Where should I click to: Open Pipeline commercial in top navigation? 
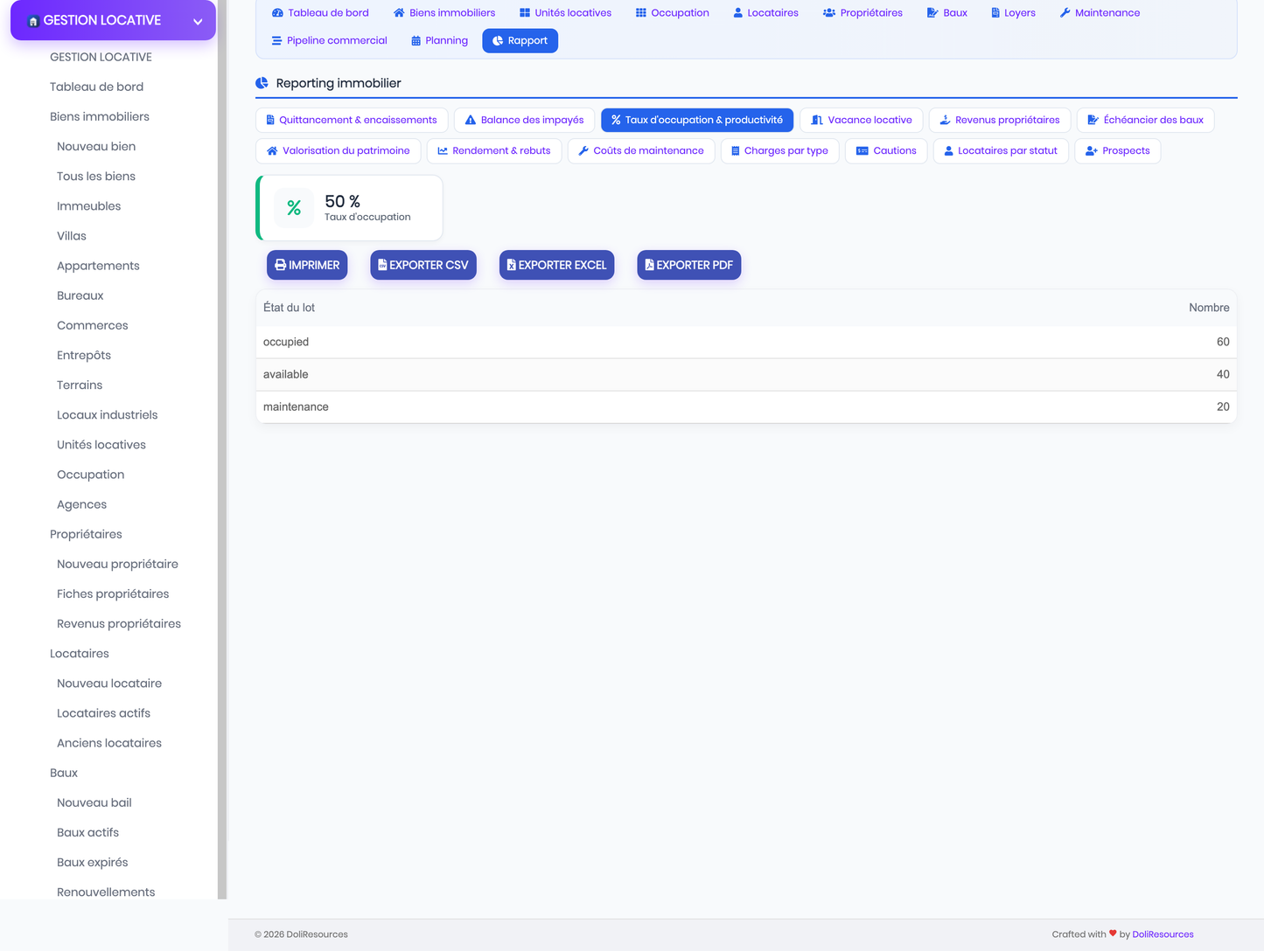(x=329, y=41)
